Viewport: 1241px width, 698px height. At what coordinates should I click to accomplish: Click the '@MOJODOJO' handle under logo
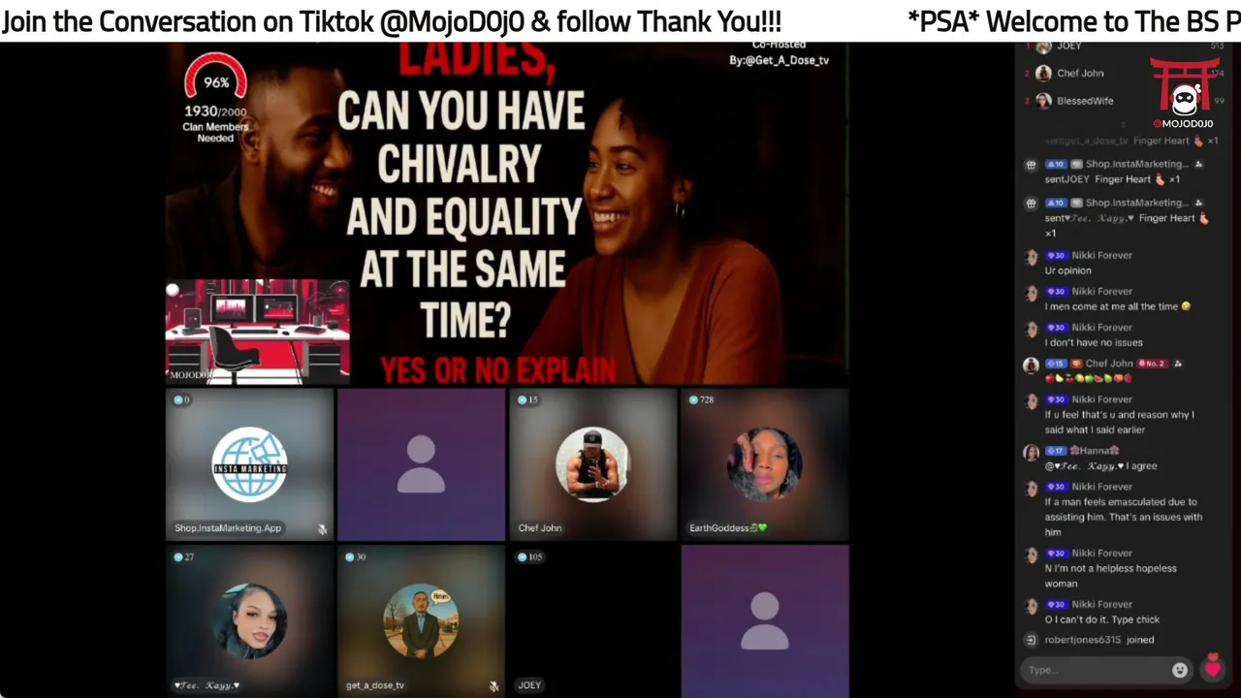pos(1184,124)
